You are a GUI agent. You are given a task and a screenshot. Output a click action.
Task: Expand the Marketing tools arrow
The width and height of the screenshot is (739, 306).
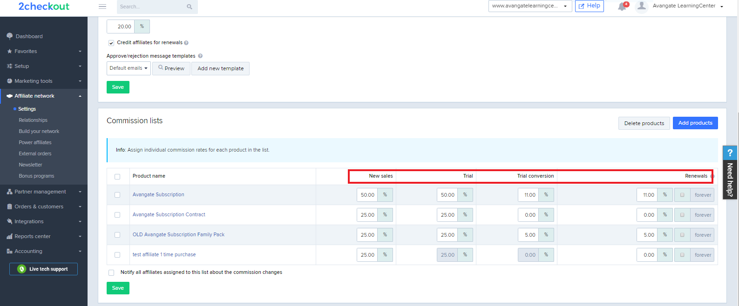pyautogui.click(x=80, y=81)
